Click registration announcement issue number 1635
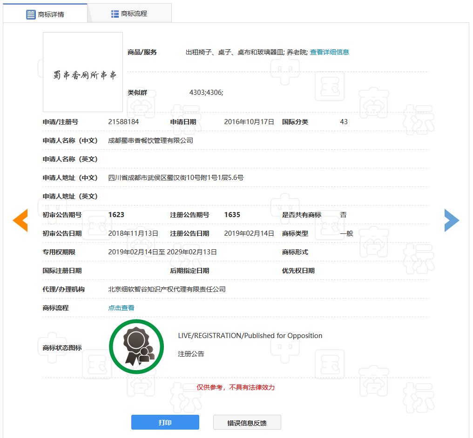This screenshot has width=473, height=438. (x=232, y=215)
